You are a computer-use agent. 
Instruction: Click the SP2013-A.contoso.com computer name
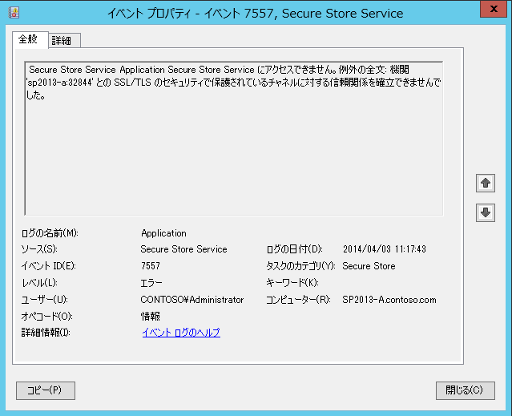pos(389,300)
